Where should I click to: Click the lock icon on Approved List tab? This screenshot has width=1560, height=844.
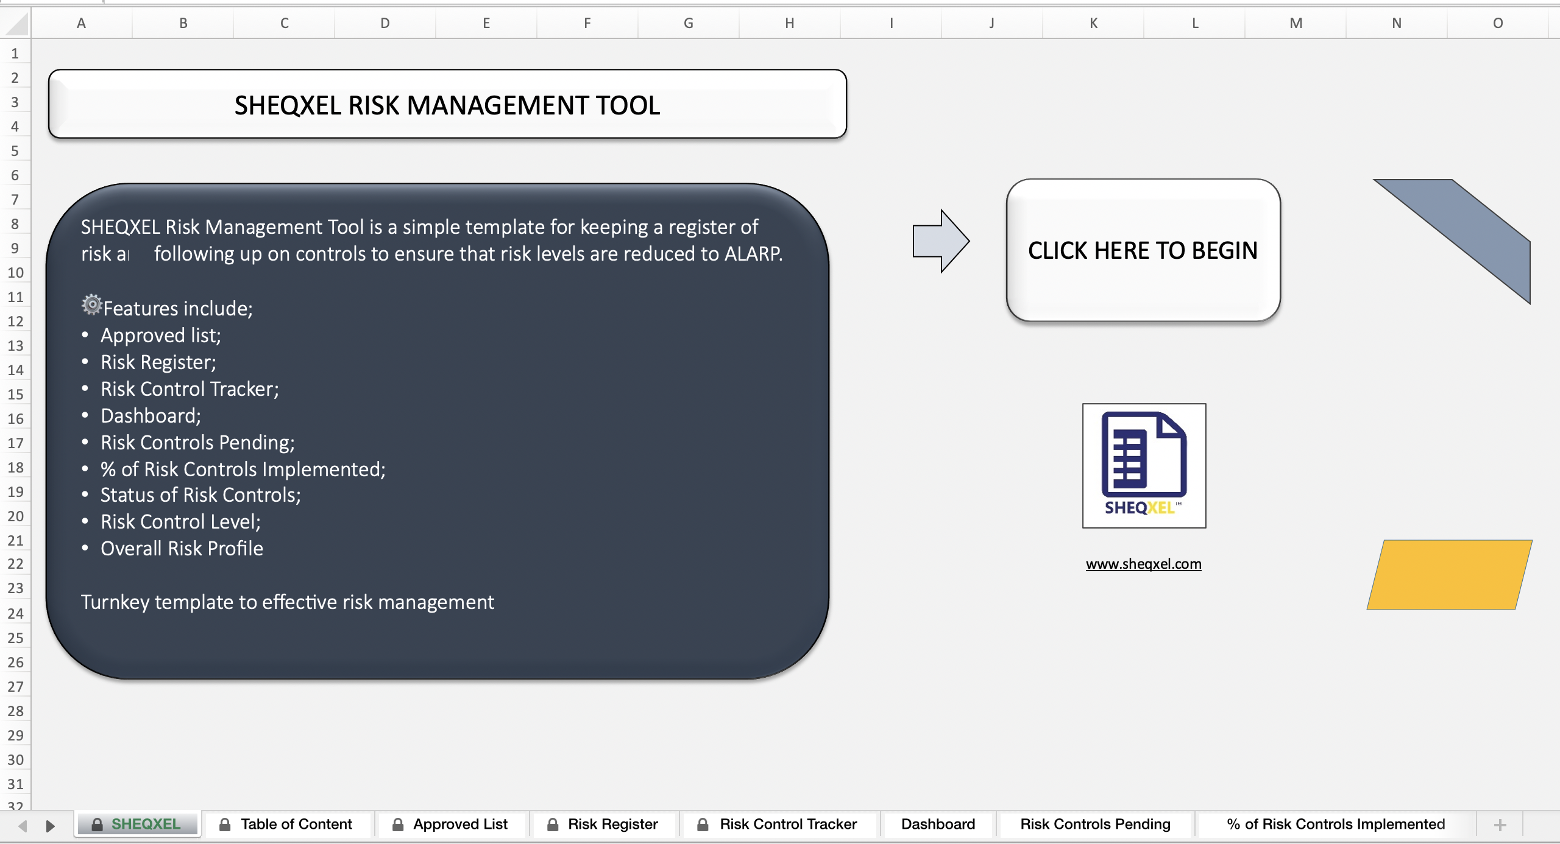click(x=397, y=825)
